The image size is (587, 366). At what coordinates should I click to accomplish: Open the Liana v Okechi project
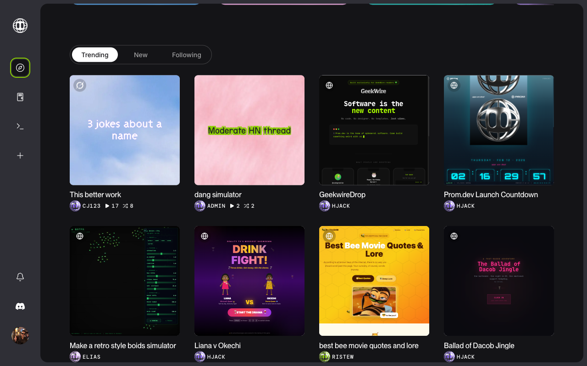[249, 280]
